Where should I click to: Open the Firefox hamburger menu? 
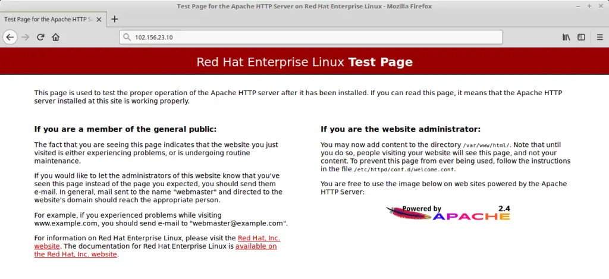599,37
